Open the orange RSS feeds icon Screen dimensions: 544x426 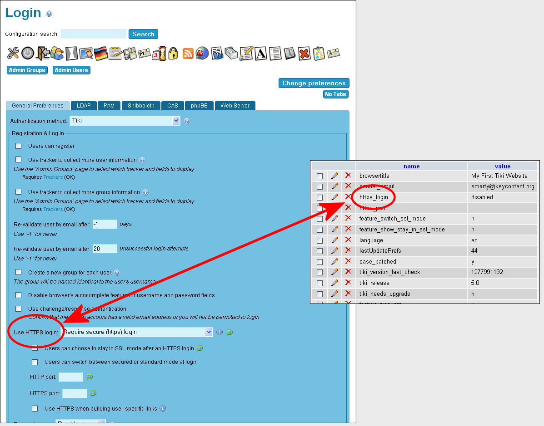(x=188, y=54)
